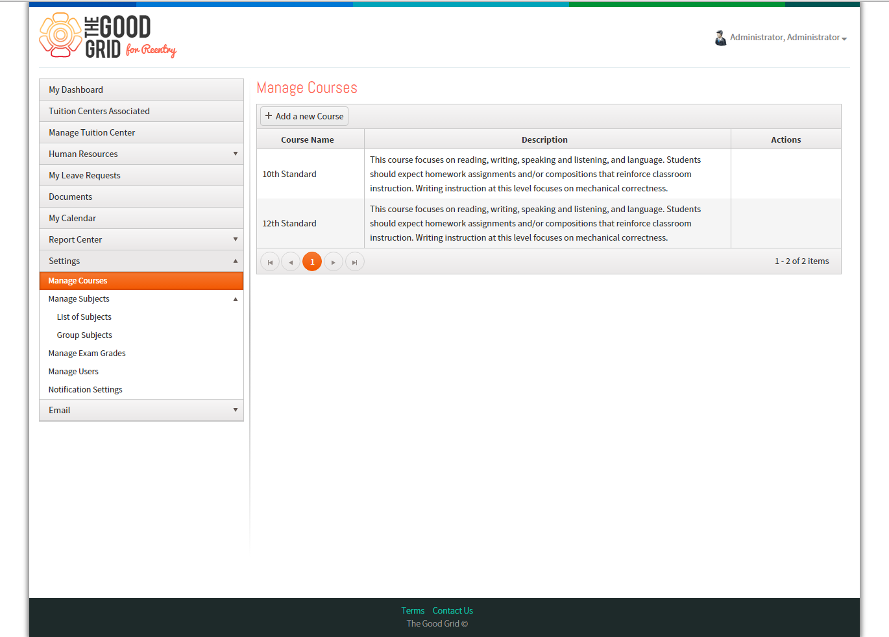Open Tuition Centers Associated
This screenshot has height=637, width=889.
[141, 111]
